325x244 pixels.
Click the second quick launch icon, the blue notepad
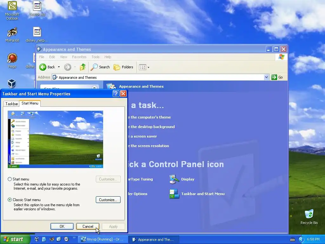[44, 239]
